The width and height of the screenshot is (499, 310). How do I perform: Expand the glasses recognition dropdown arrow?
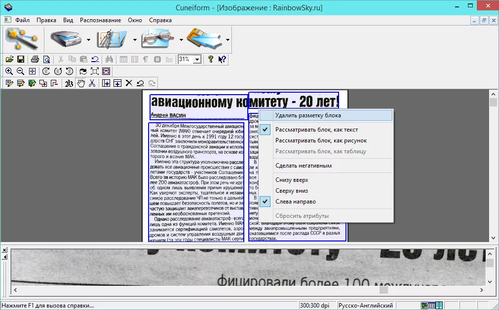coord(181,39)
